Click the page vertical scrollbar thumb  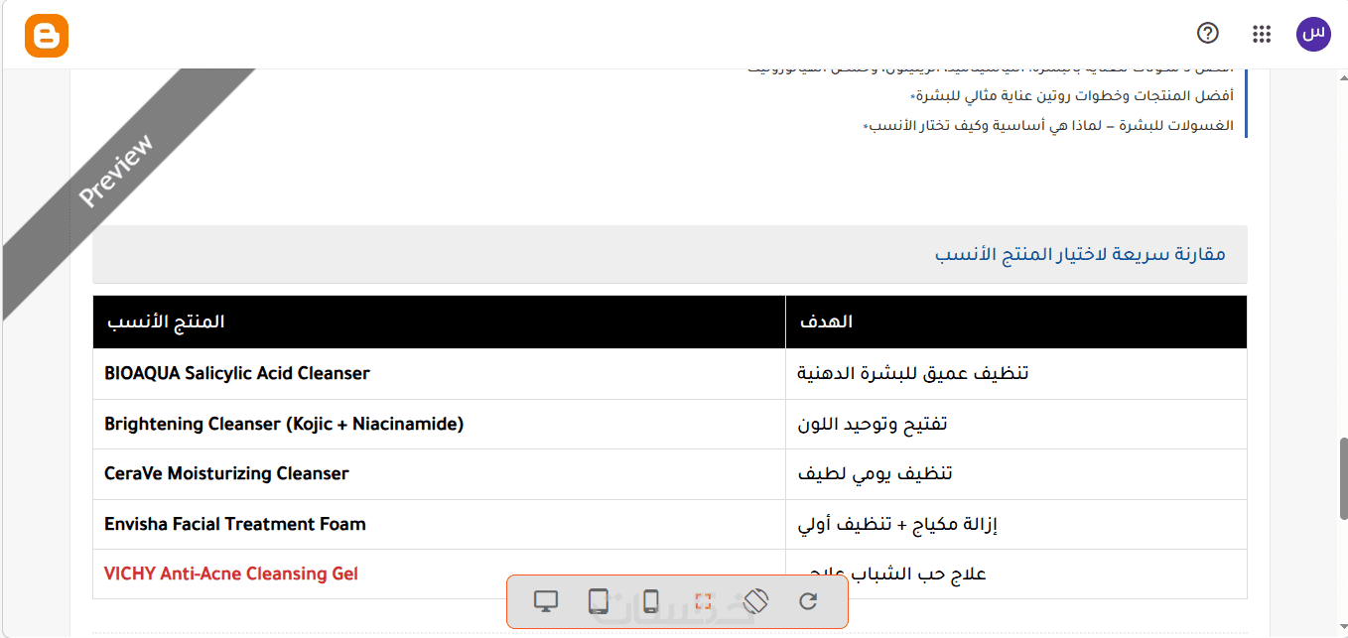[1344, 477]
